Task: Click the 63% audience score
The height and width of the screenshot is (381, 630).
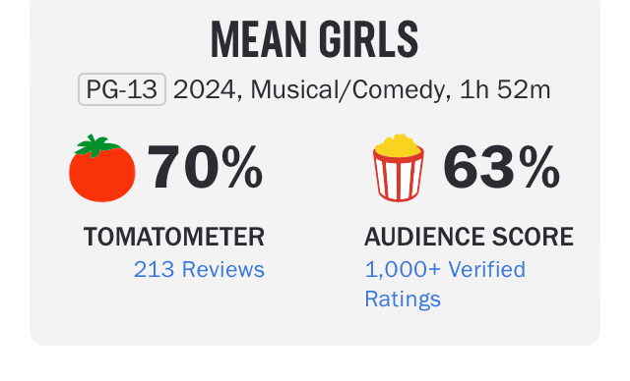Action: pos(501,168)
